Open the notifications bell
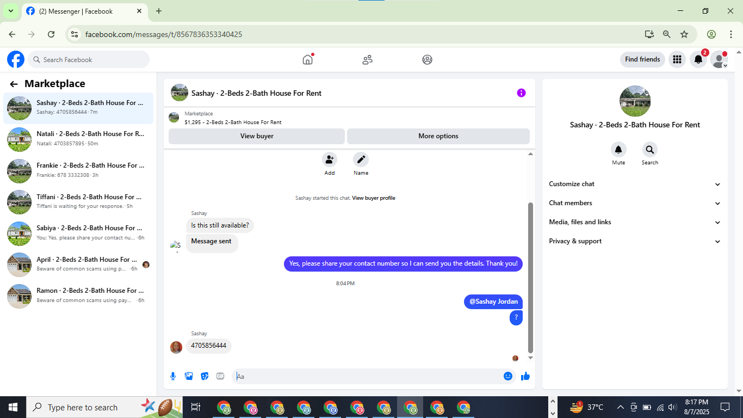743x418 pixels. tap(698, 60)
